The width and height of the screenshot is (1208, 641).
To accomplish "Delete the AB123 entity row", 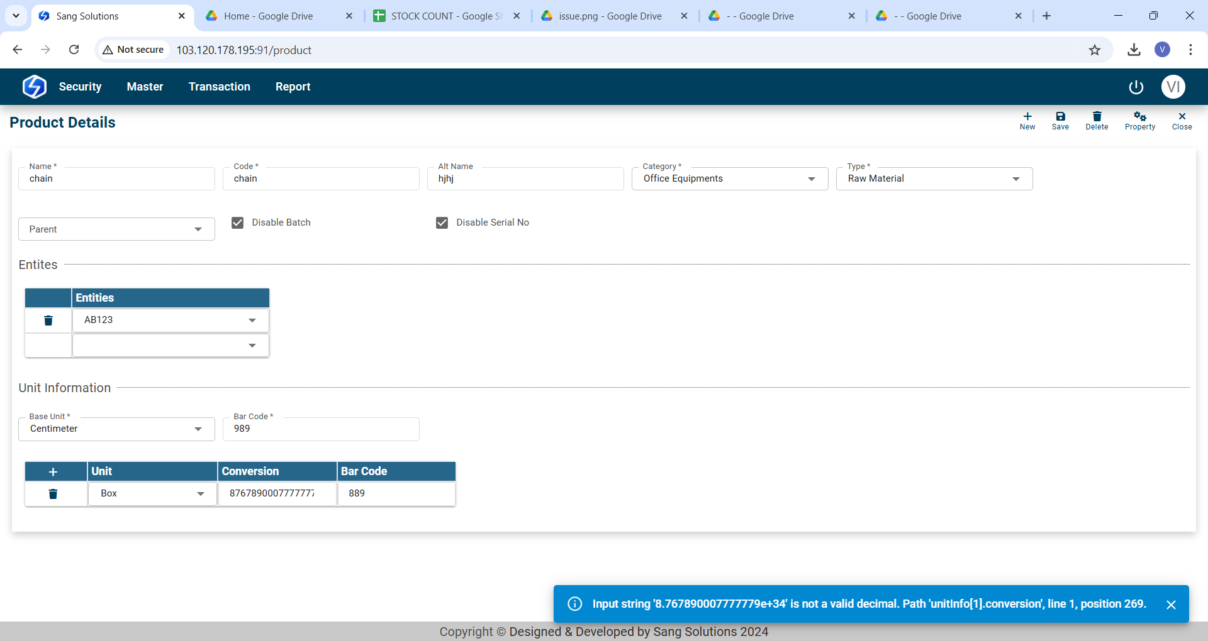I will click(48, 320).
